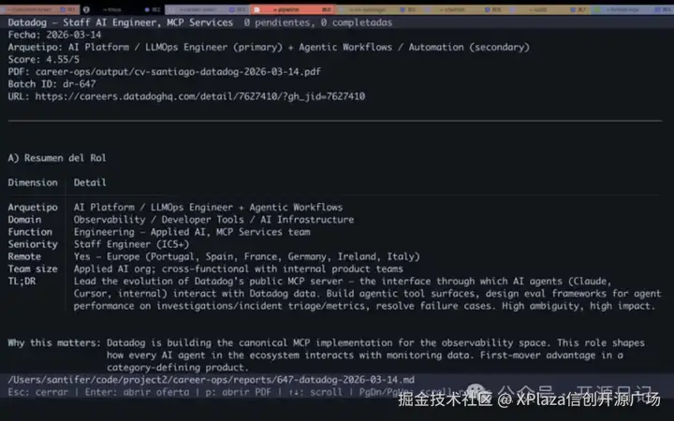Click the 'Yes – Europe (Portugal, Spain...)' cell

247,256
